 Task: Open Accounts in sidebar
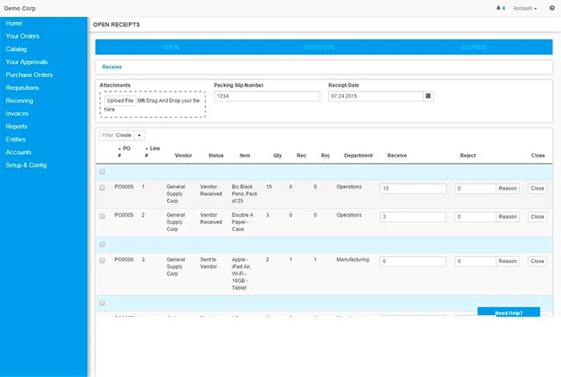tap(18, 152)
